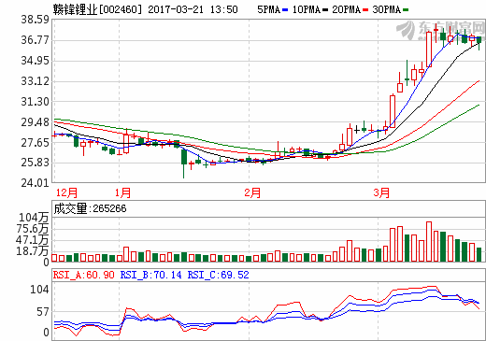Click the 成交量:265266 volume label
The height and width of the screenshot is (341, 486).
point(90,208)
